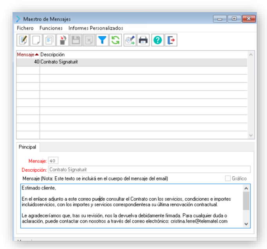The image size is (267, 249).
Task: Maximize the Maestro de Mensajes window
Action: pyautogui.click(x=234, y=19)
